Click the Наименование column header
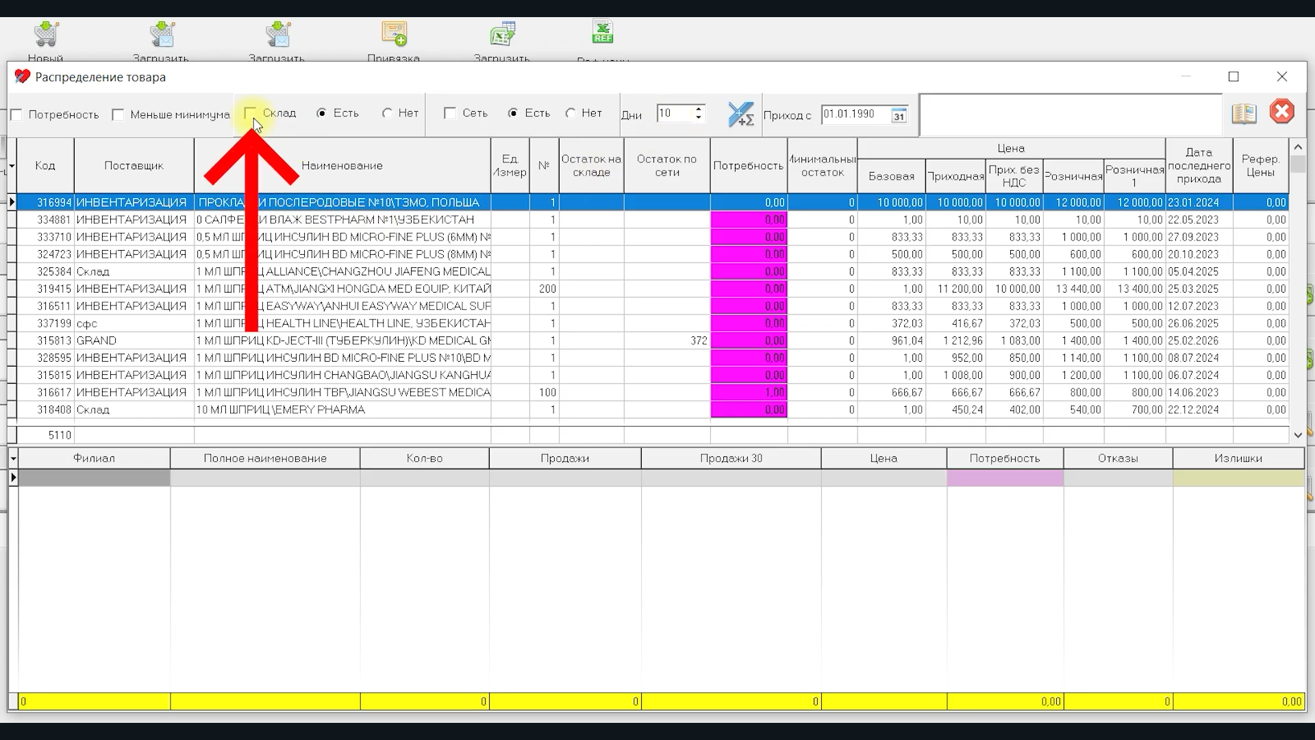Screen dimensions: 1315x740 pos(342,166)
